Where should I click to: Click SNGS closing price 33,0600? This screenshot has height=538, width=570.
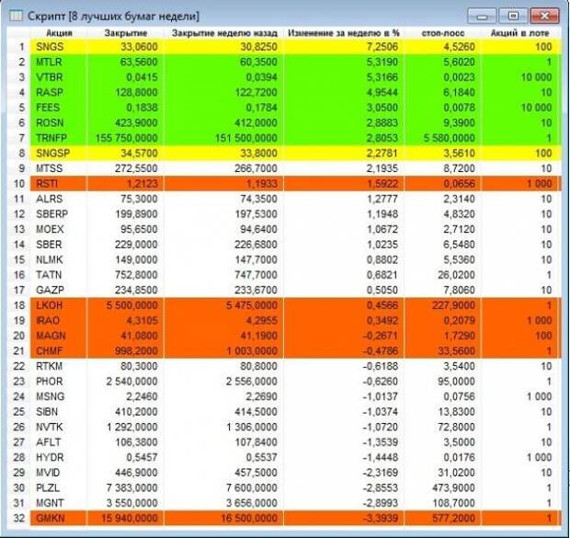pos(139,47)
